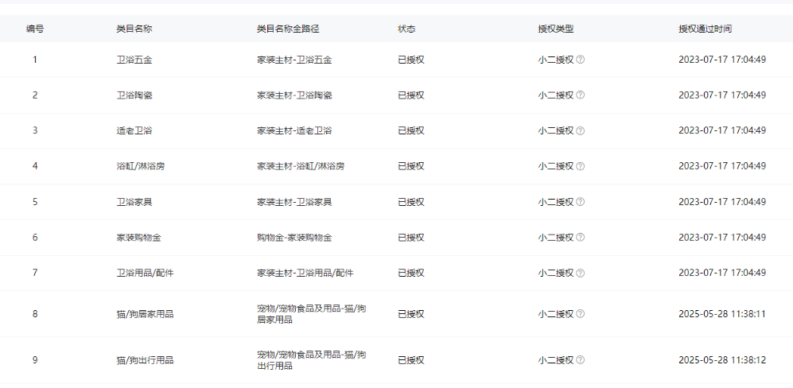The image size is (793, 388).
Task: Click 已授权 status in row 1
Action: (x=410, y=60)
